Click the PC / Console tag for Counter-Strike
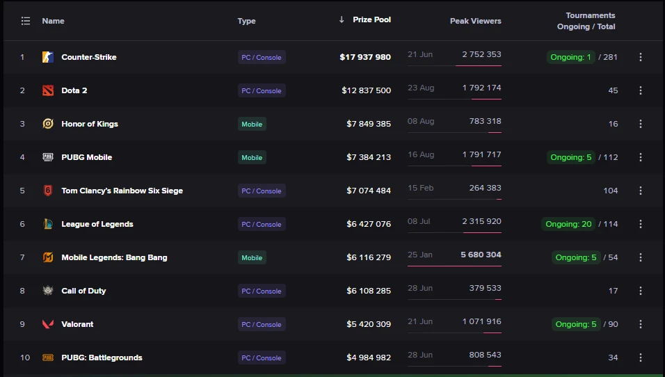The image size is (665, 377). [262, 57]
